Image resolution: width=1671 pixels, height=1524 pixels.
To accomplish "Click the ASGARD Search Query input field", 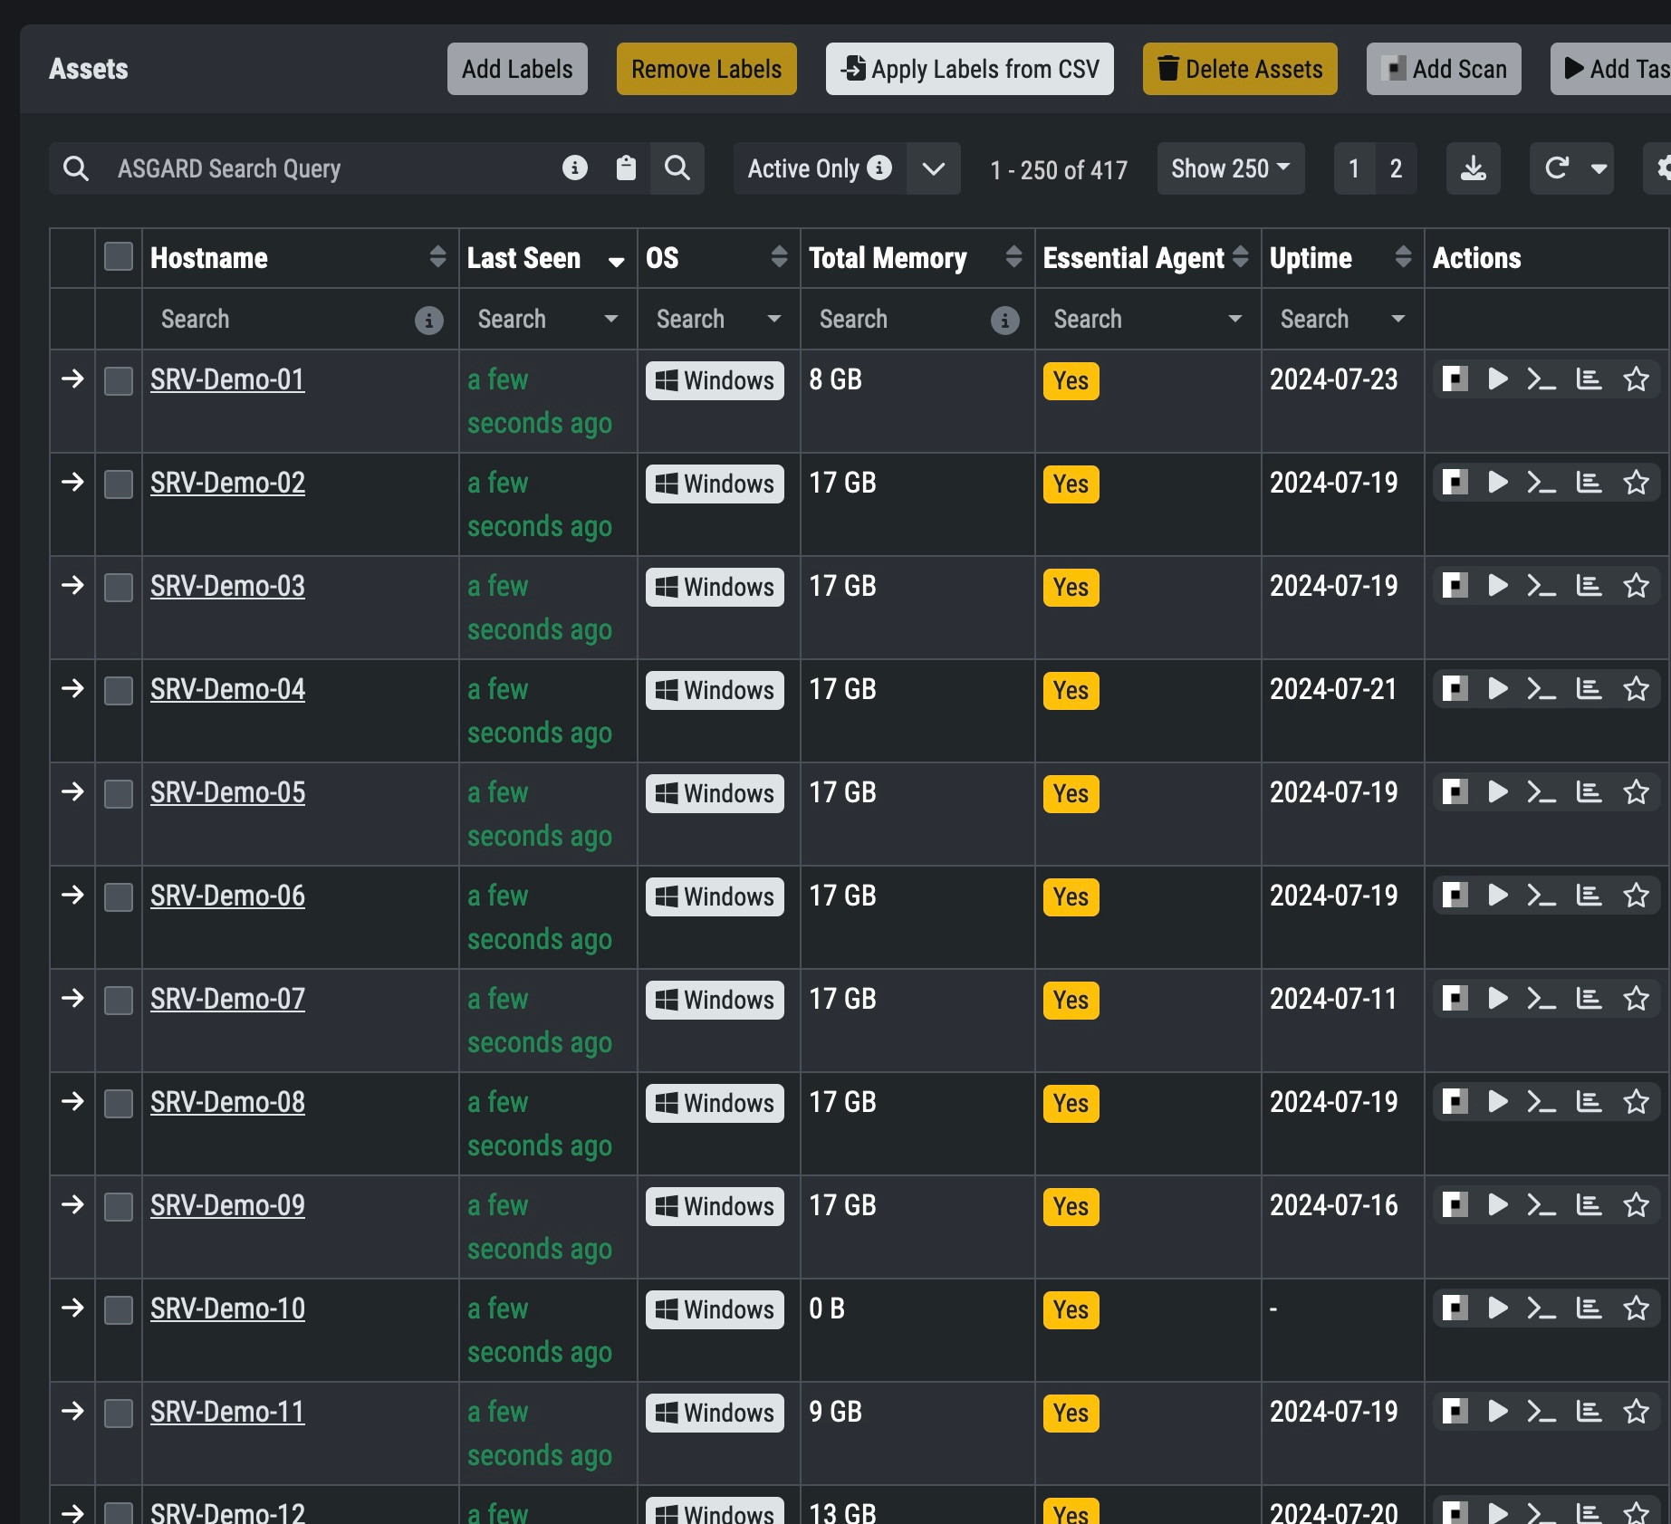I will click(x=326, y=168).
